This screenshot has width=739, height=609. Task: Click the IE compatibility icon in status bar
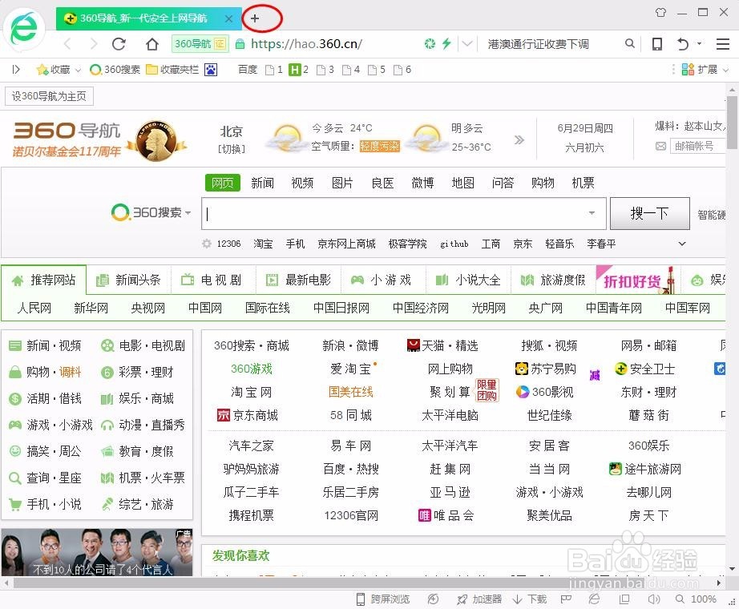coord(593,599)
